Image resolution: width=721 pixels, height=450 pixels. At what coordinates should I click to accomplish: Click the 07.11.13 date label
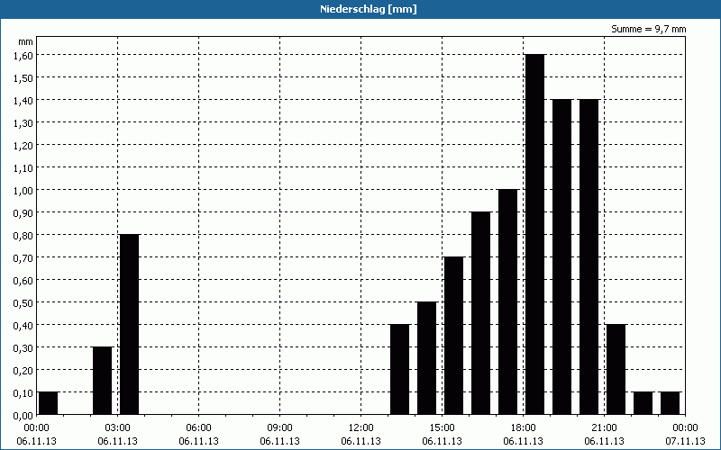tap(685, 441)
